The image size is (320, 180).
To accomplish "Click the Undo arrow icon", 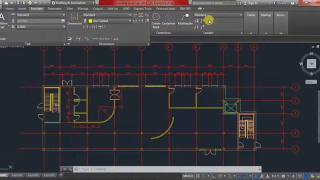I will (36, 3).
